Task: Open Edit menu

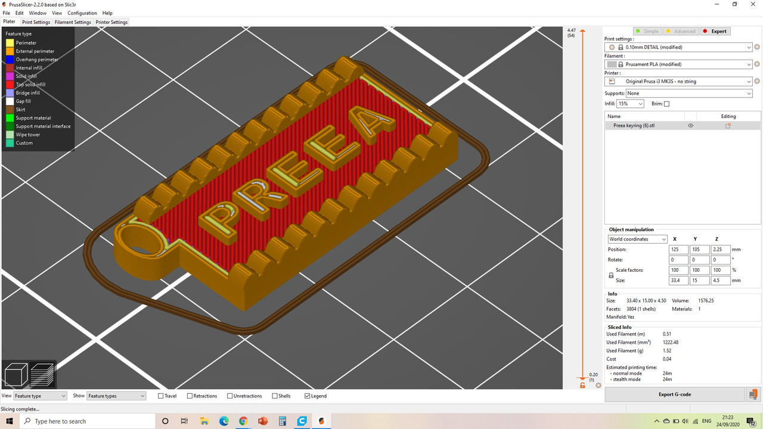Action: click(20, 13)
